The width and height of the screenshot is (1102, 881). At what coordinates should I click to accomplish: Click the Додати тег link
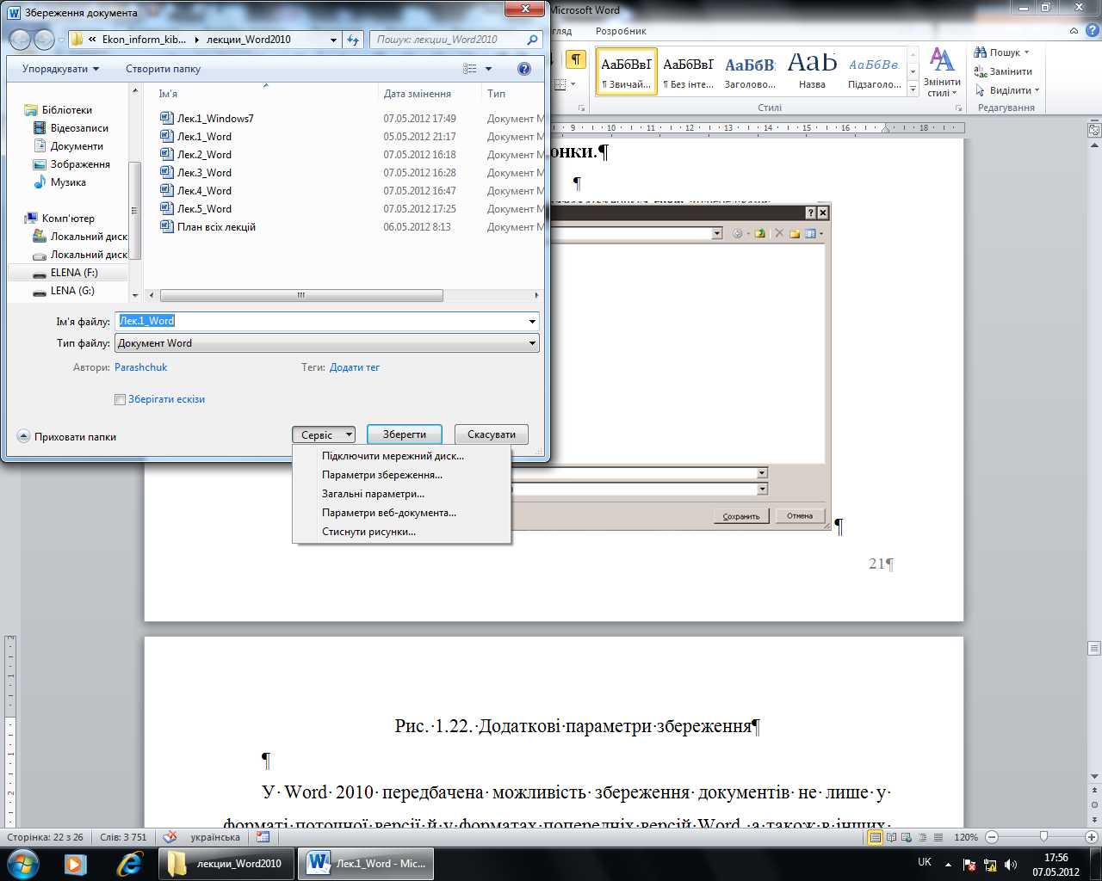[x=355, y=367]
